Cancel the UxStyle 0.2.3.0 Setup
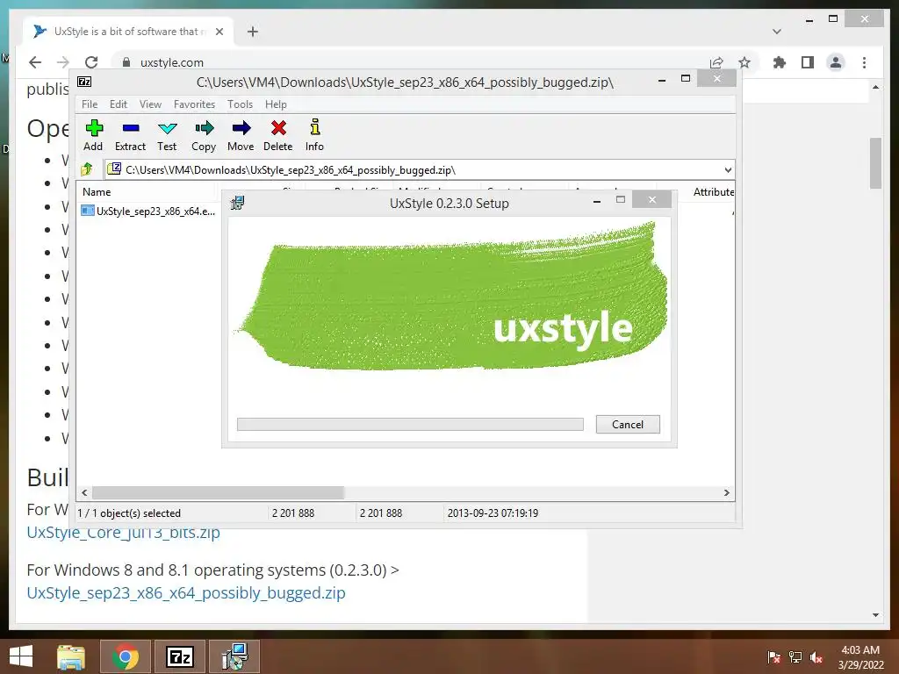899x674 pixels. pos(628,424)
